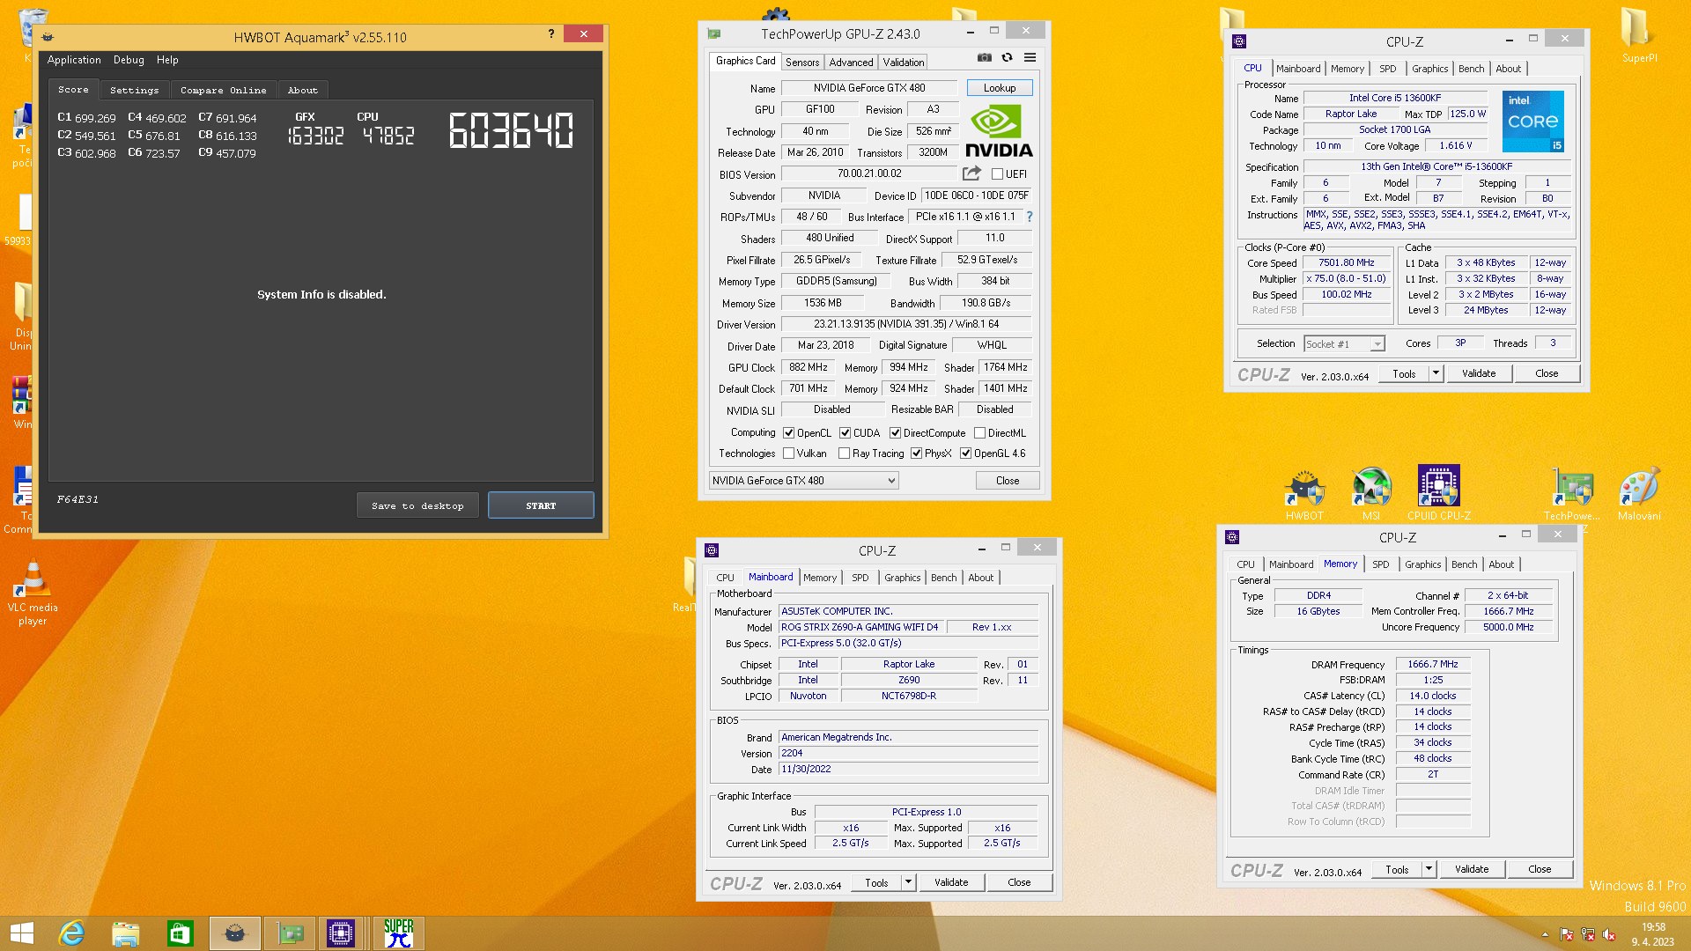Open Graphics tab in CPU-Z Mainboard window

pos(902,578)
